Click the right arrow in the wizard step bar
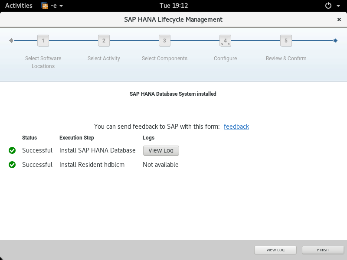The height and width of the screenshot is (260, 347). tap(335, 40)
